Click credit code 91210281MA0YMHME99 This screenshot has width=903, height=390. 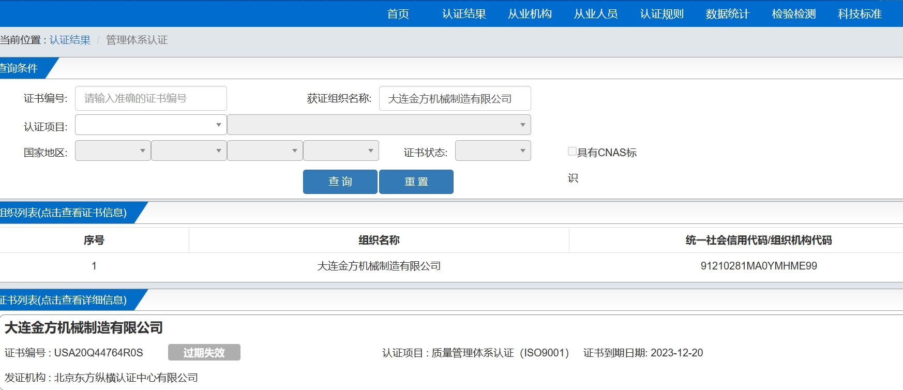pyautogui.click(x=759, y=266)
